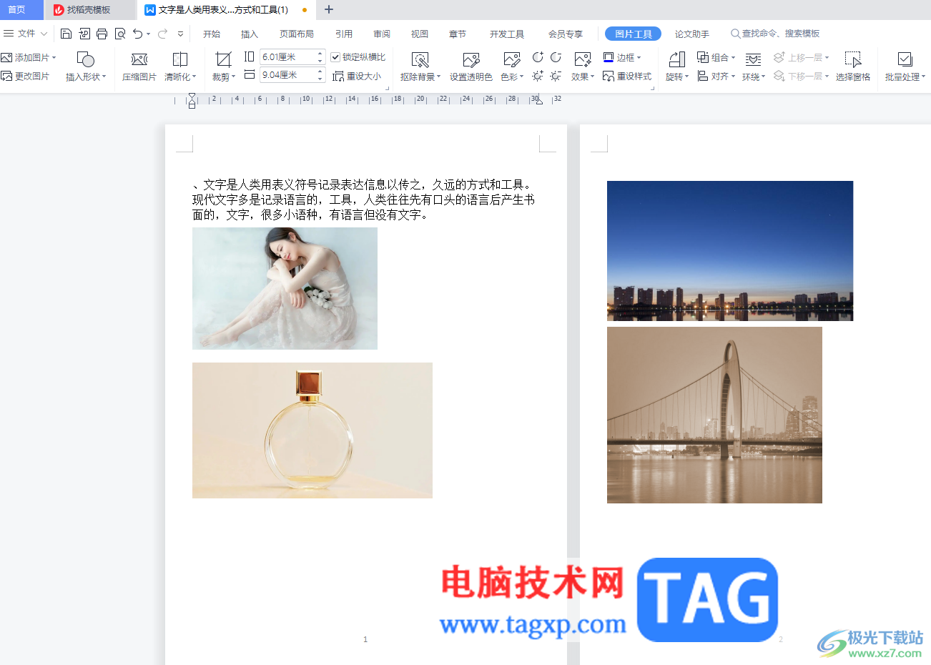The image size is (931, 665).
Task: Click the Decrease Contrast icon
Action: (556, 57)
